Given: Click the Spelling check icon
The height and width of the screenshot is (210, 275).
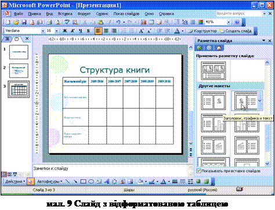Looking at the screenshot, I should pos(67,22).
